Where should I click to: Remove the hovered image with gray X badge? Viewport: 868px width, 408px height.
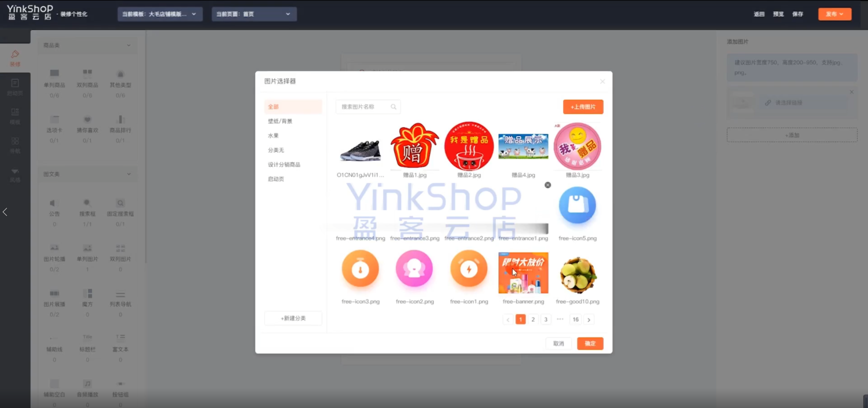click(x=547, y=185)
